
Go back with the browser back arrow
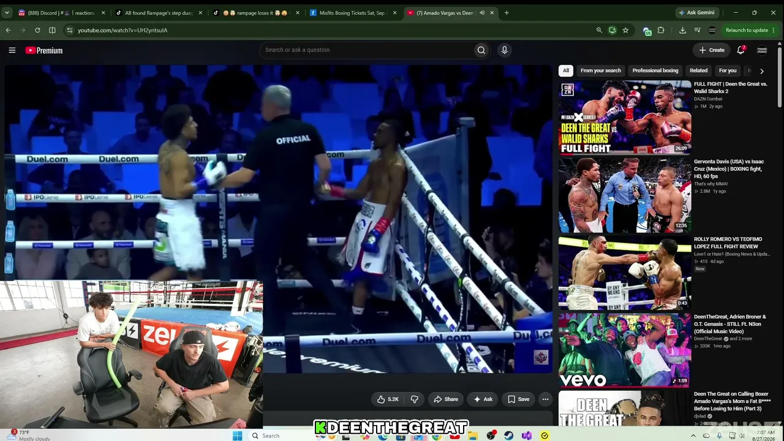(x=8, y=30)
